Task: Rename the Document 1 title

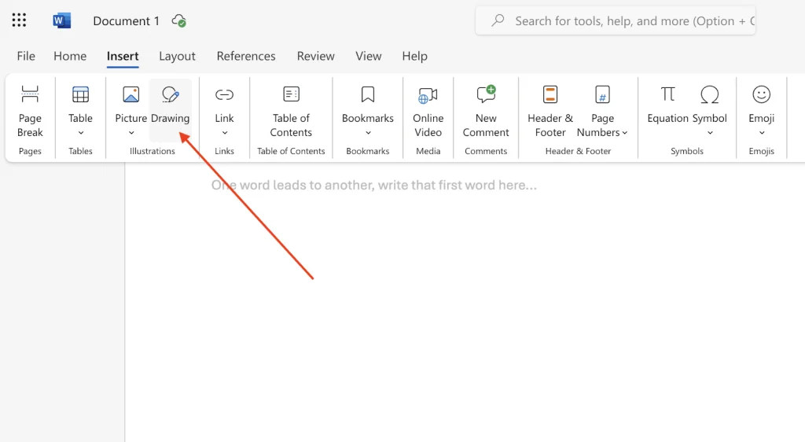Action: click(126, 21)
